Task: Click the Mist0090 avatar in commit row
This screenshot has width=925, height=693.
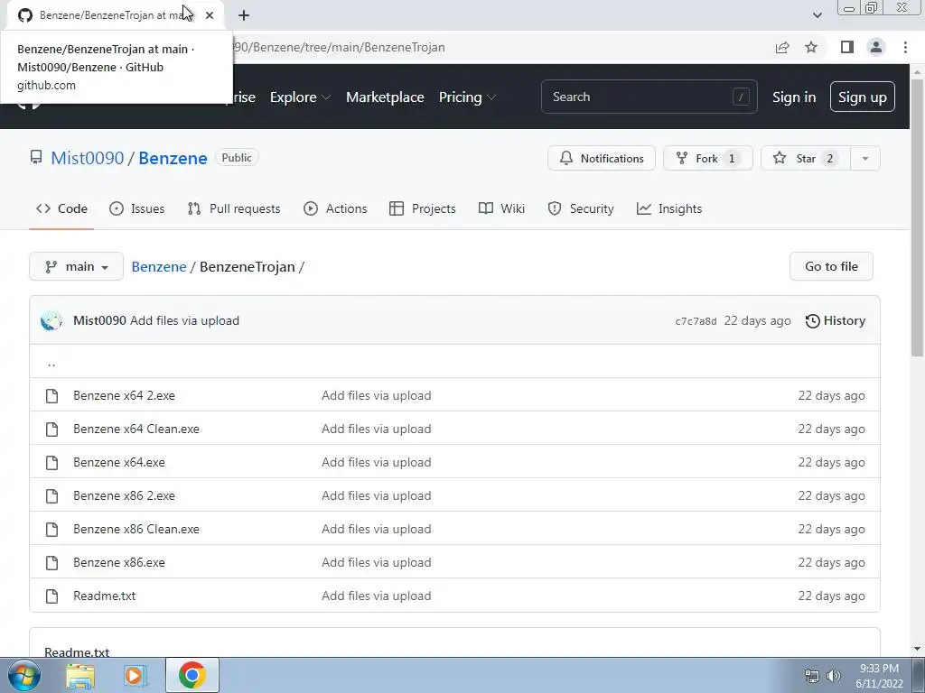Action: (51, 320)
